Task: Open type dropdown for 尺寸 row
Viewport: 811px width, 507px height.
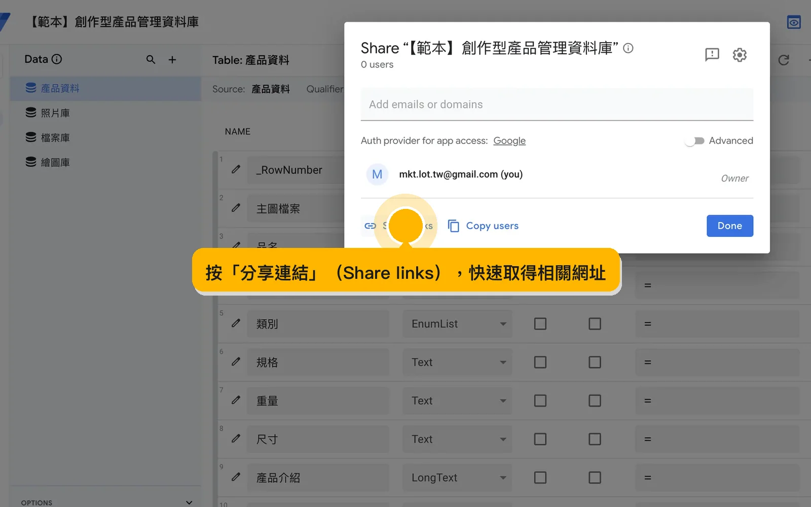Action: pyautogui.click(x=457, y=440)
